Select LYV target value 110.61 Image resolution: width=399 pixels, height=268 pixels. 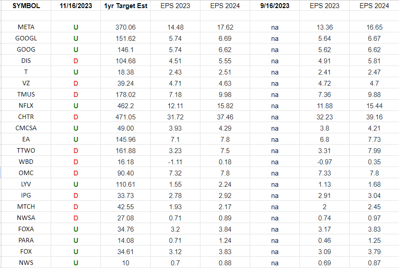(x=126, y=184)
